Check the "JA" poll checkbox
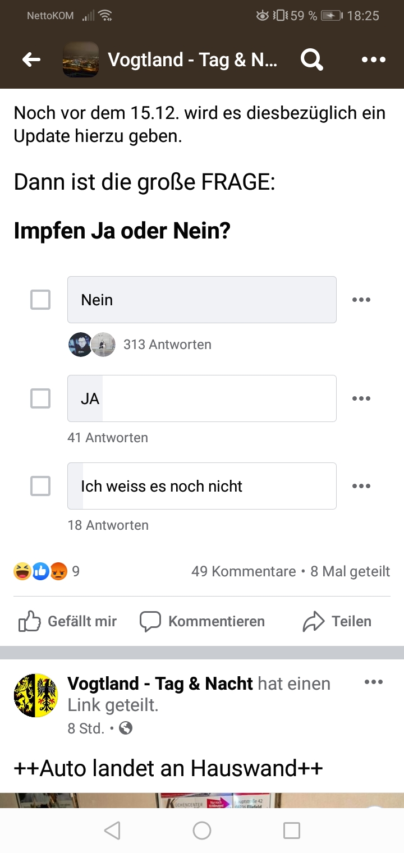 40,398
